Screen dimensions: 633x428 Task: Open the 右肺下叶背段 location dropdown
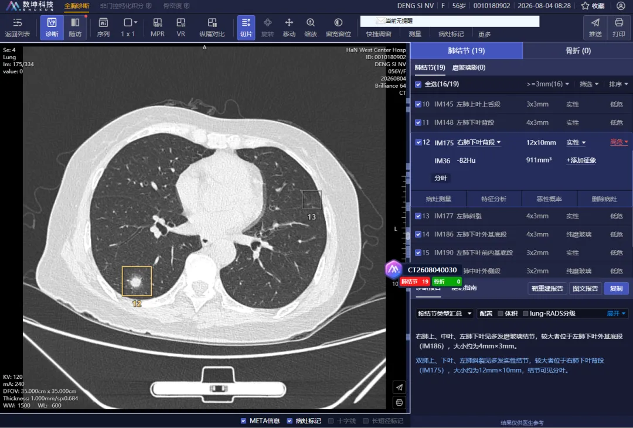(479, 142)
